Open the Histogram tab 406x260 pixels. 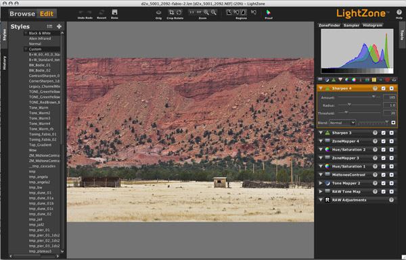(373, 26)
